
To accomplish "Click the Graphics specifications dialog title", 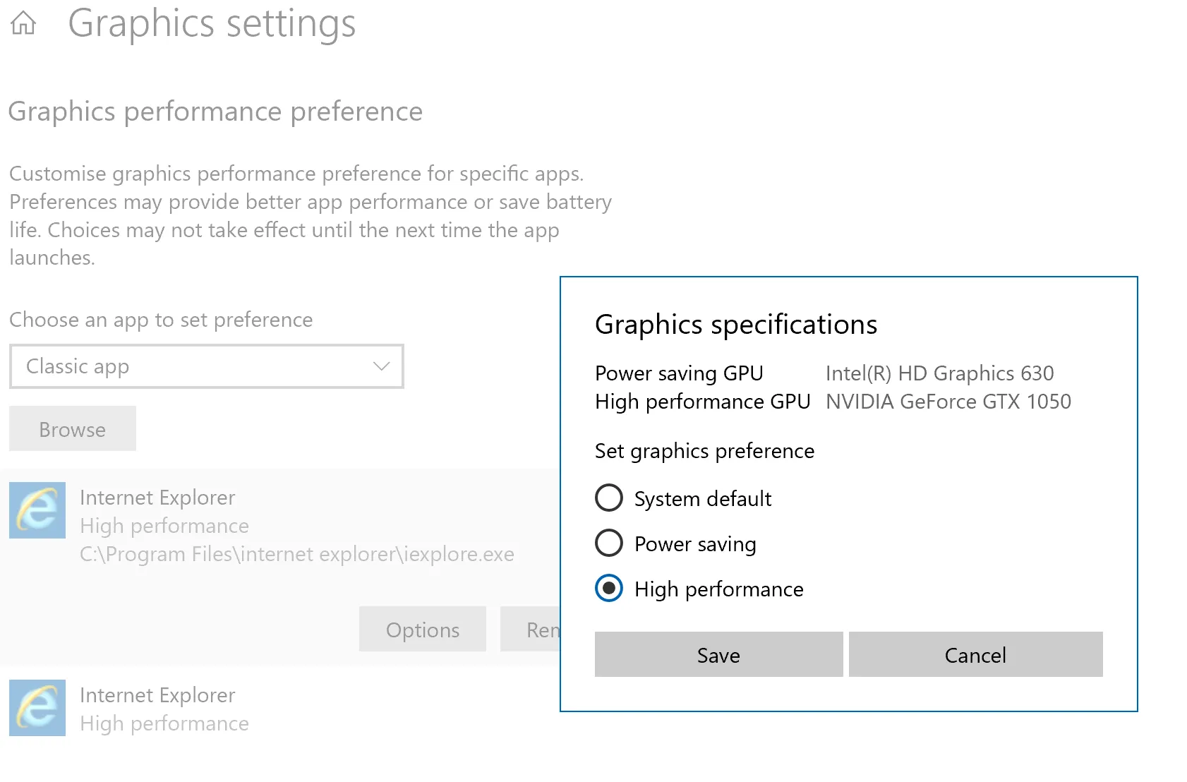I will point(735,325).
